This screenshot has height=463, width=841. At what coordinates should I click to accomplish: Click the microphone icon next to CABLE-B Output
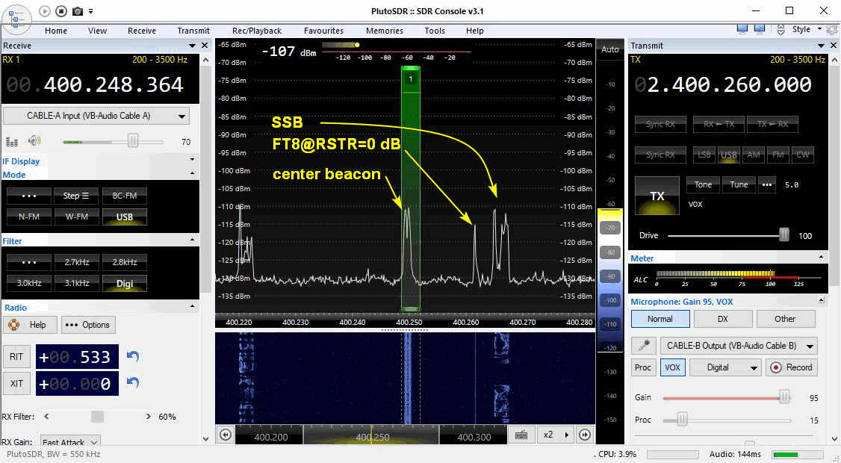[x=644, y=346]
